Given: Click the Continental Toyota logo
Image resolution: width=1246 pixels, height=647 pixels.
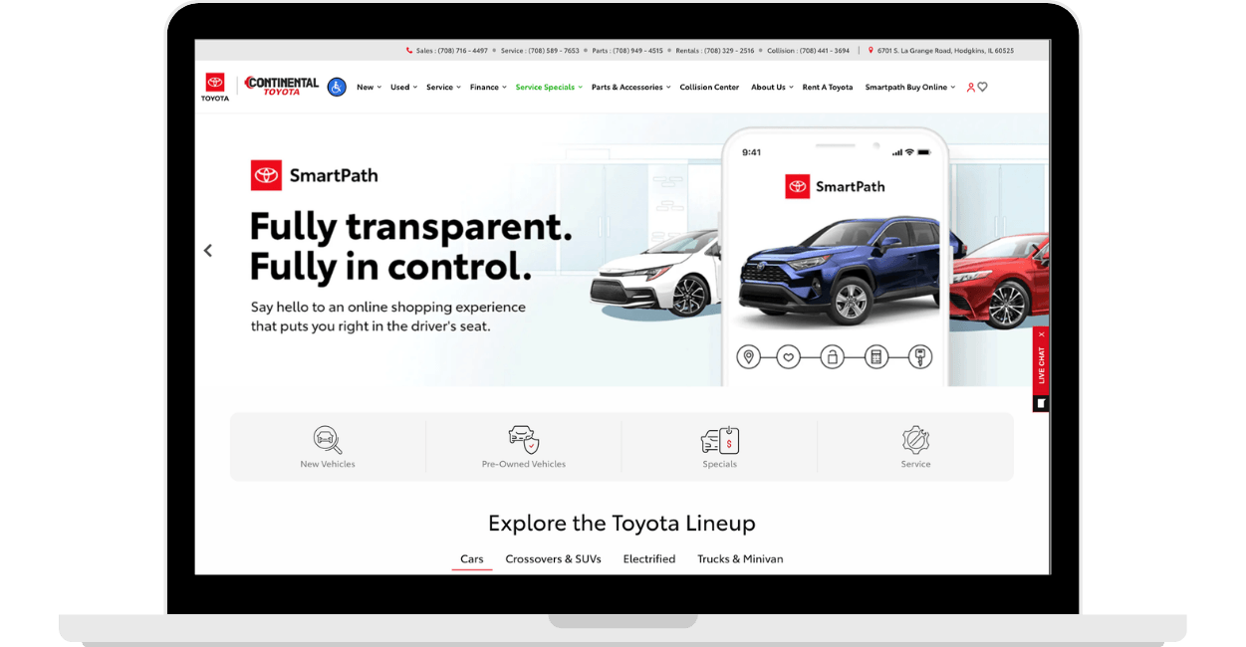Looking at the screenshot, I should pos(282,87).
